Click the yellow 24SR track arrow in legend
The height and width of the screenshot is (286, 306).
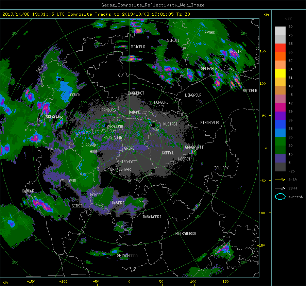[x=280, y=180]
